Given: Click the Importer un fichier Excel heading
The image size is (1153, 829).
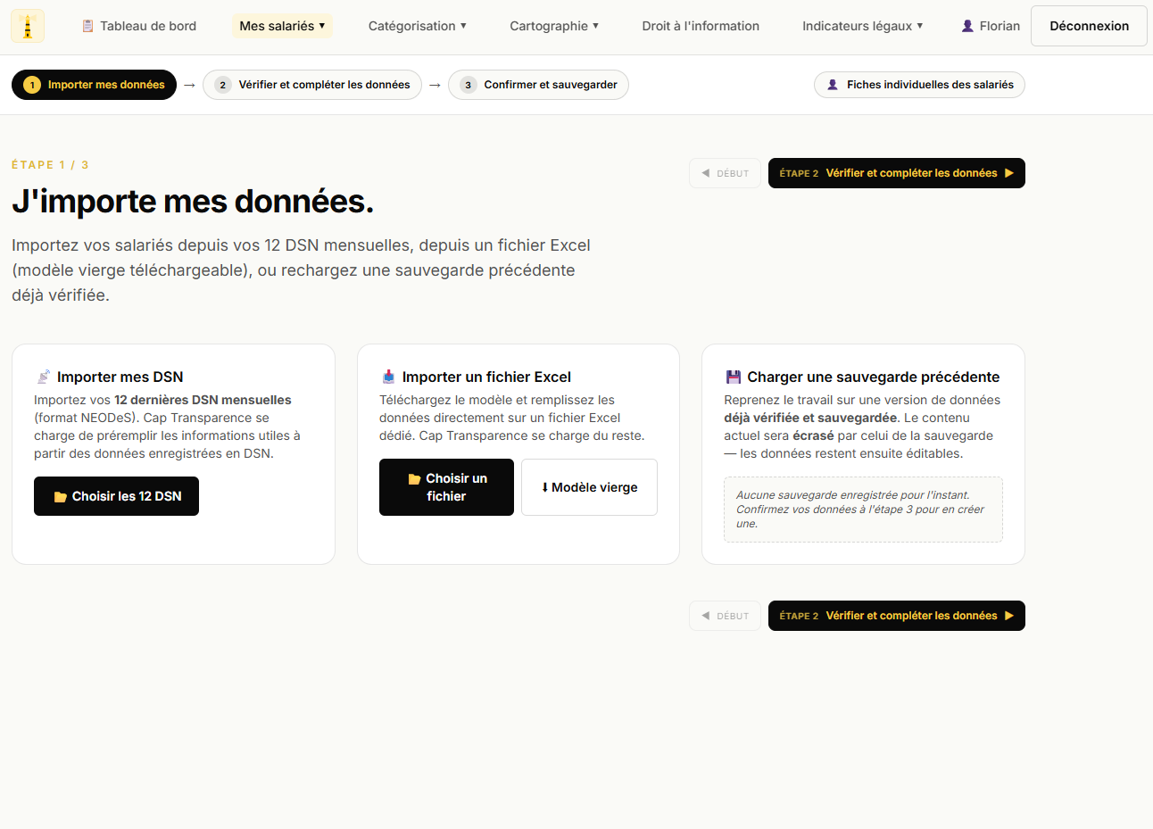Looking at the screenshot, I should (486, 377).
